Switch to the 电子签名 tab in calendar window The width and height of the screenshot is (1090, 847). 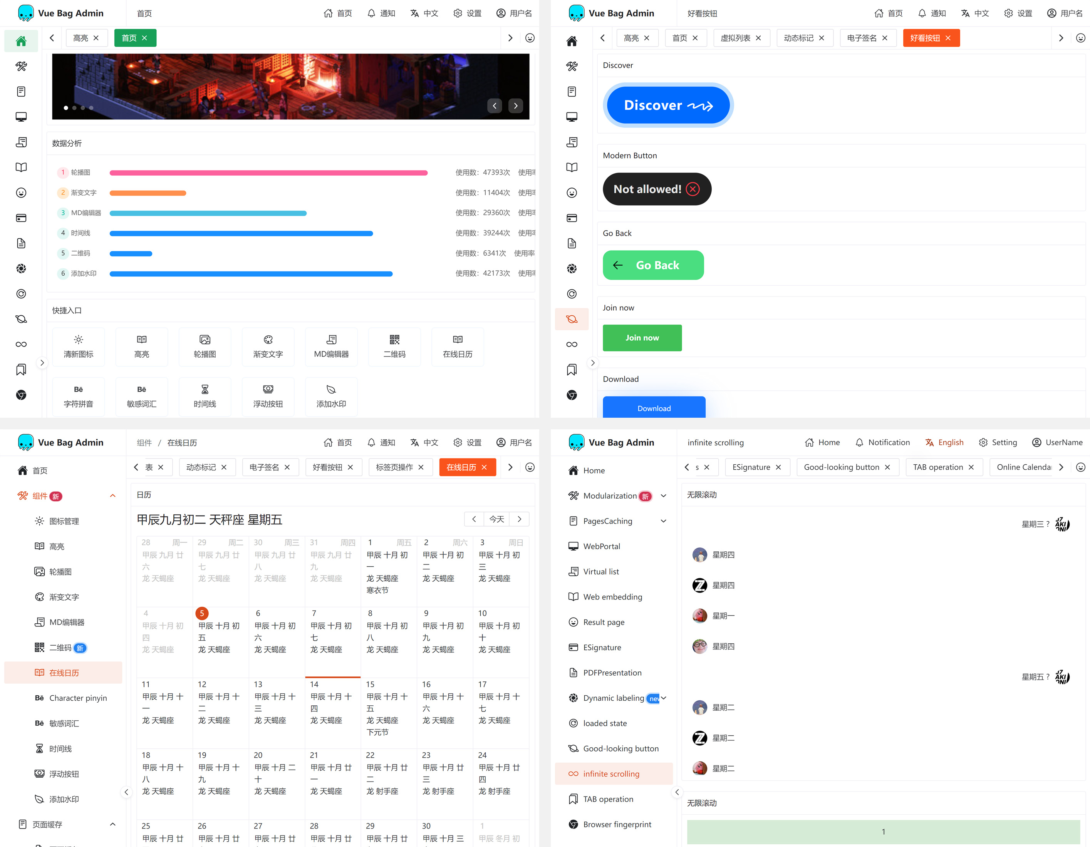[x=264, y=467]
